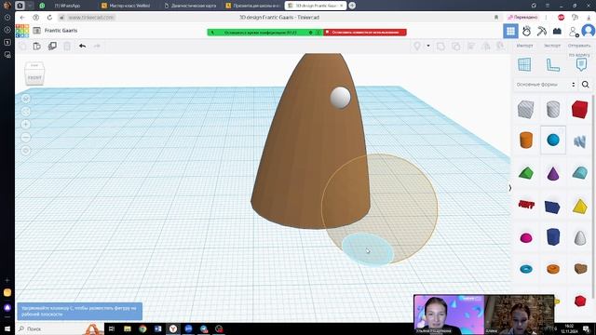
Task: Click the Paste toolbar icon
Action: point(37,46)
